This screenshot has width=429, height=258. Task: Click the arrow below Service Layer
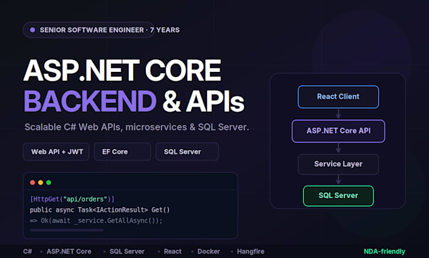point(338,180)
